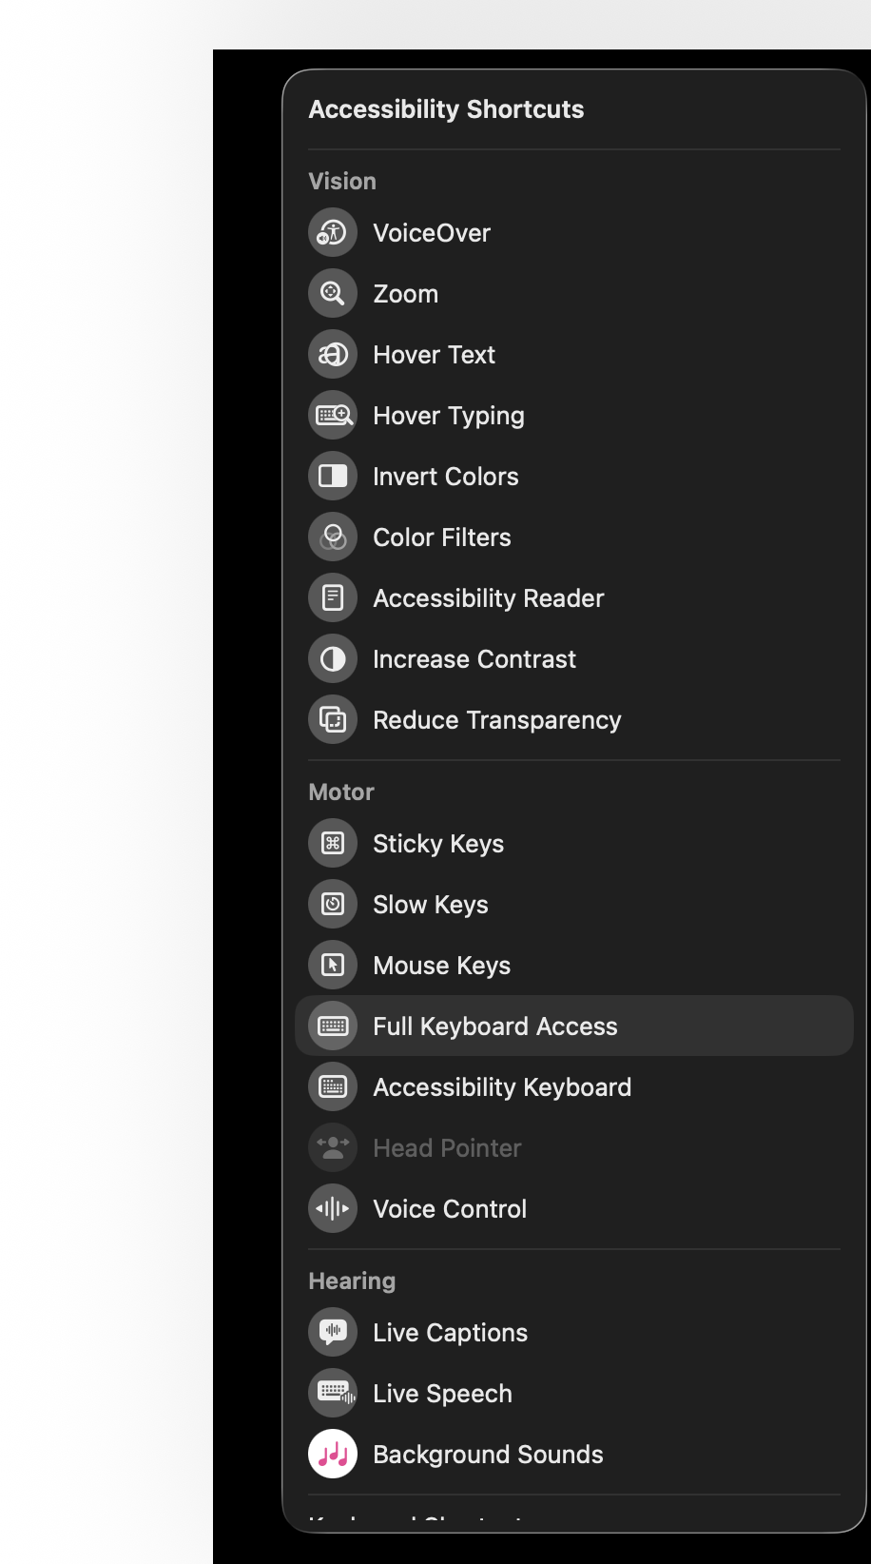Turn on Live Captions

click(x=574, y=1333)
